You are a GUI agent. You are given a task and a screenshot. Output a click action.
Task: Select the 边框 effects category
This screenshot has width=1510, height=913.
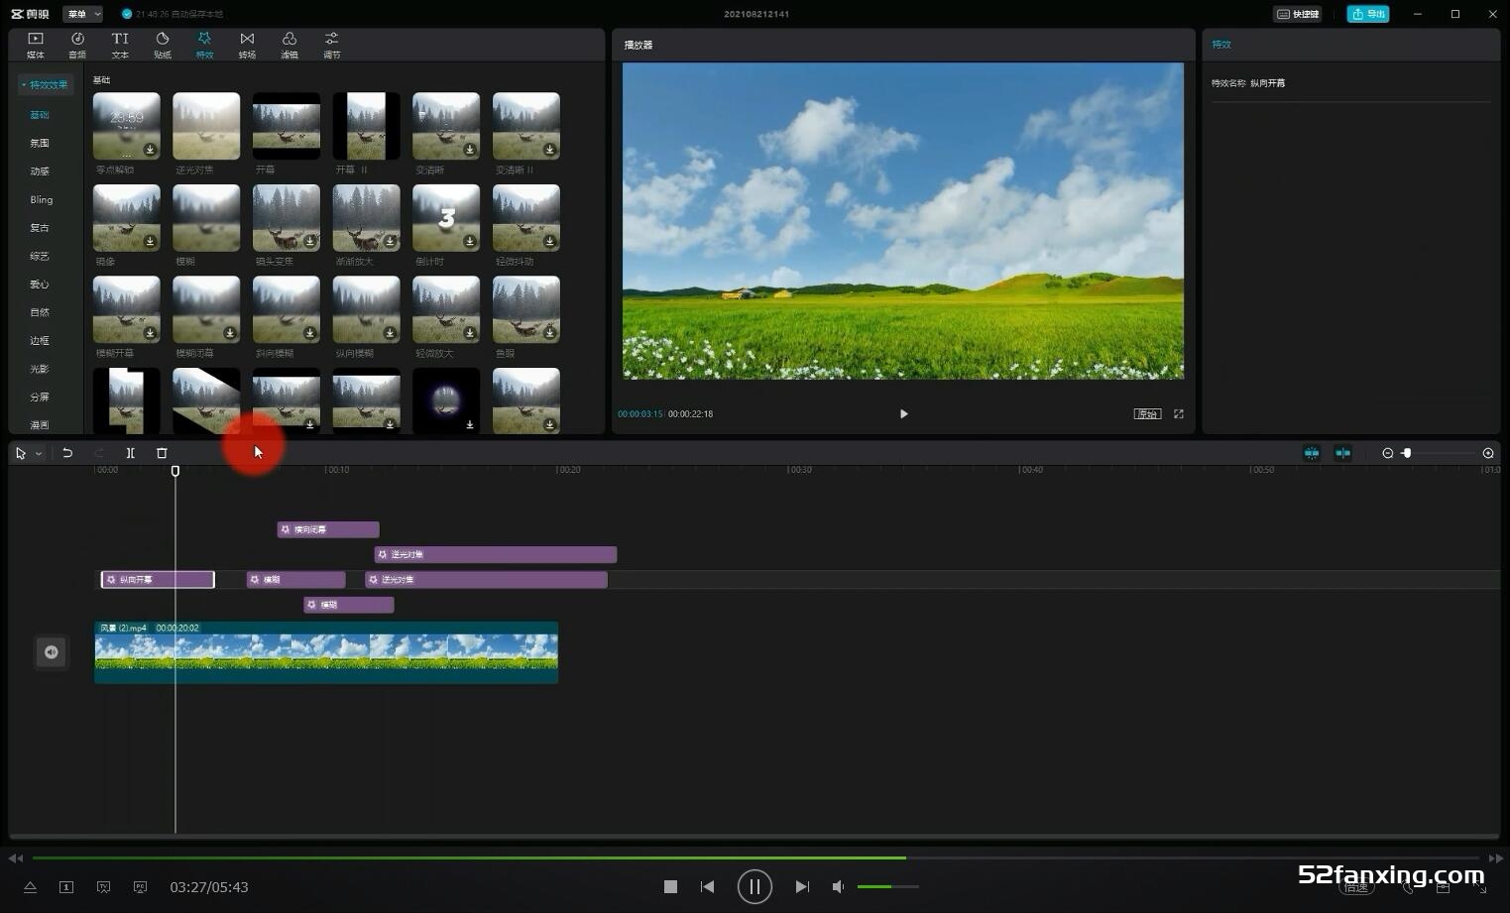(40, 341)
